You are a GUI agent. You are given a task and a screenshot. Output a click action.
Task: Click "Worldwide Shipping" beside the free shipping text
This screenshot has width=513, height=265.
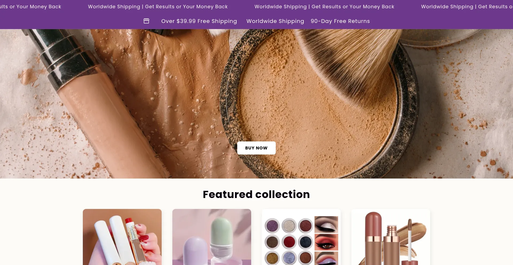(275, 21)
